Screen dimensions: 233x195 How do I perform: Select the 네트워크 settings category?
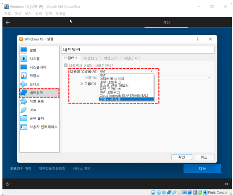39,93
